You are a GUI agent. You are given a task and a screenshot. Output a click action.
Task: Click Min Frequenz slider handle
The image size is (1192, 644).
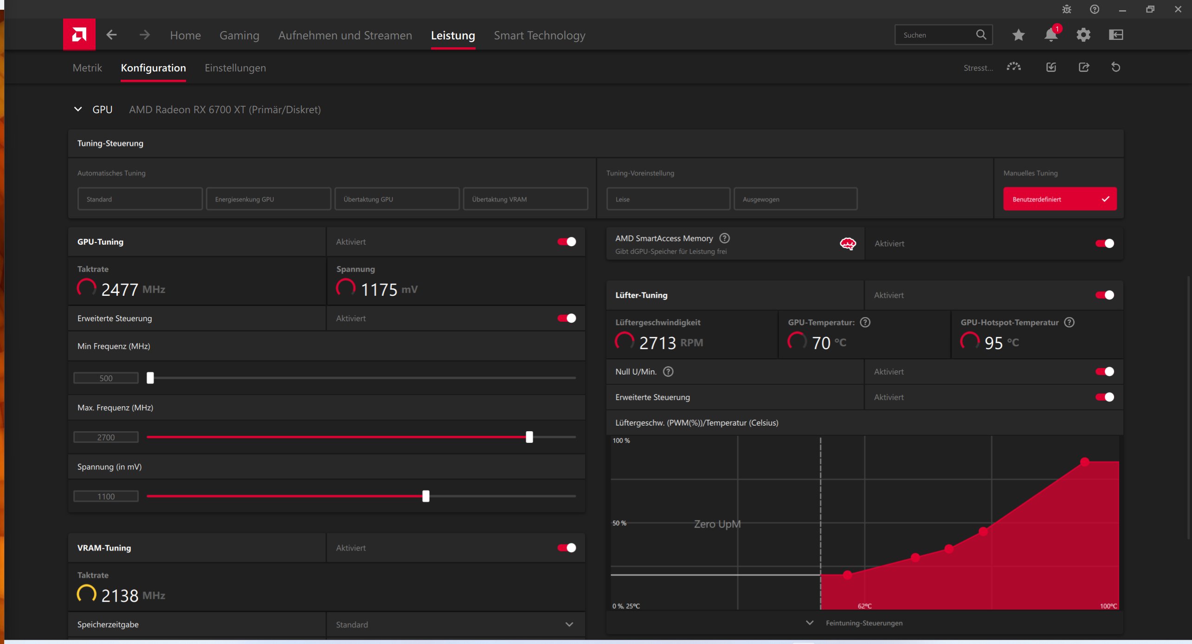[x=150, y=378]
